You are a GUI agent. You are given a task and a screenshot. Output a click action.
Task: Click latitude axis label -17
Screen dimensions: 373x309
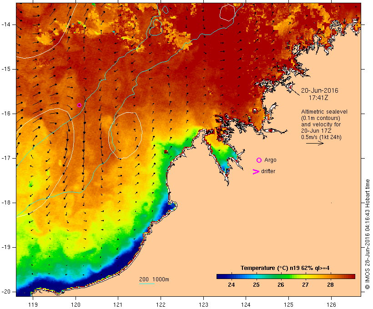pos(6,158)
